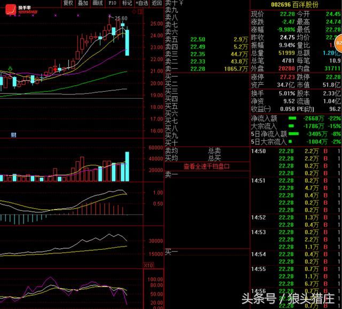Click the 昨收 value 24.75
The image size is (342, 309).
click(x=287, y=37)
